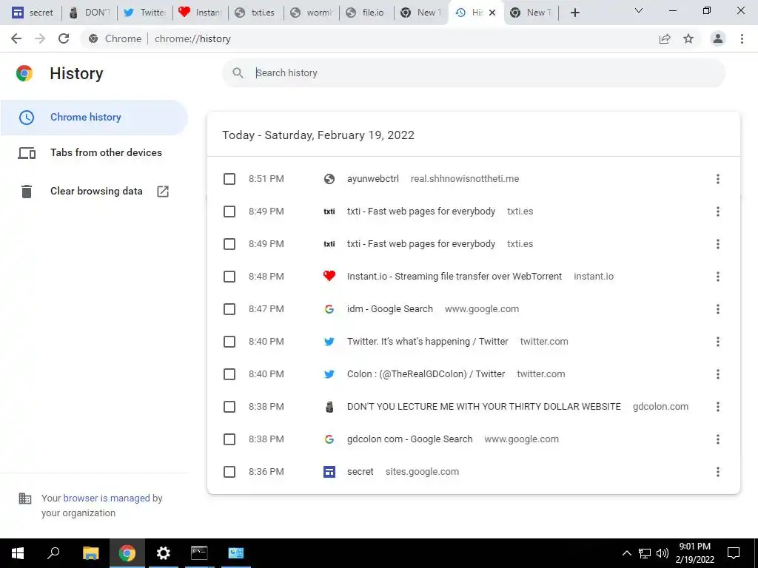
Task: Select Chrome history in the sidebar
Action: click(94, 118)
